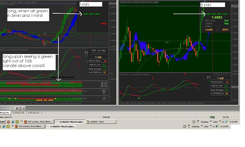Click the Firefox 'THV system' task in the 4:14 PM taskbar
The height and width of the screenshot is (147, 245).
tap(29, 126)
